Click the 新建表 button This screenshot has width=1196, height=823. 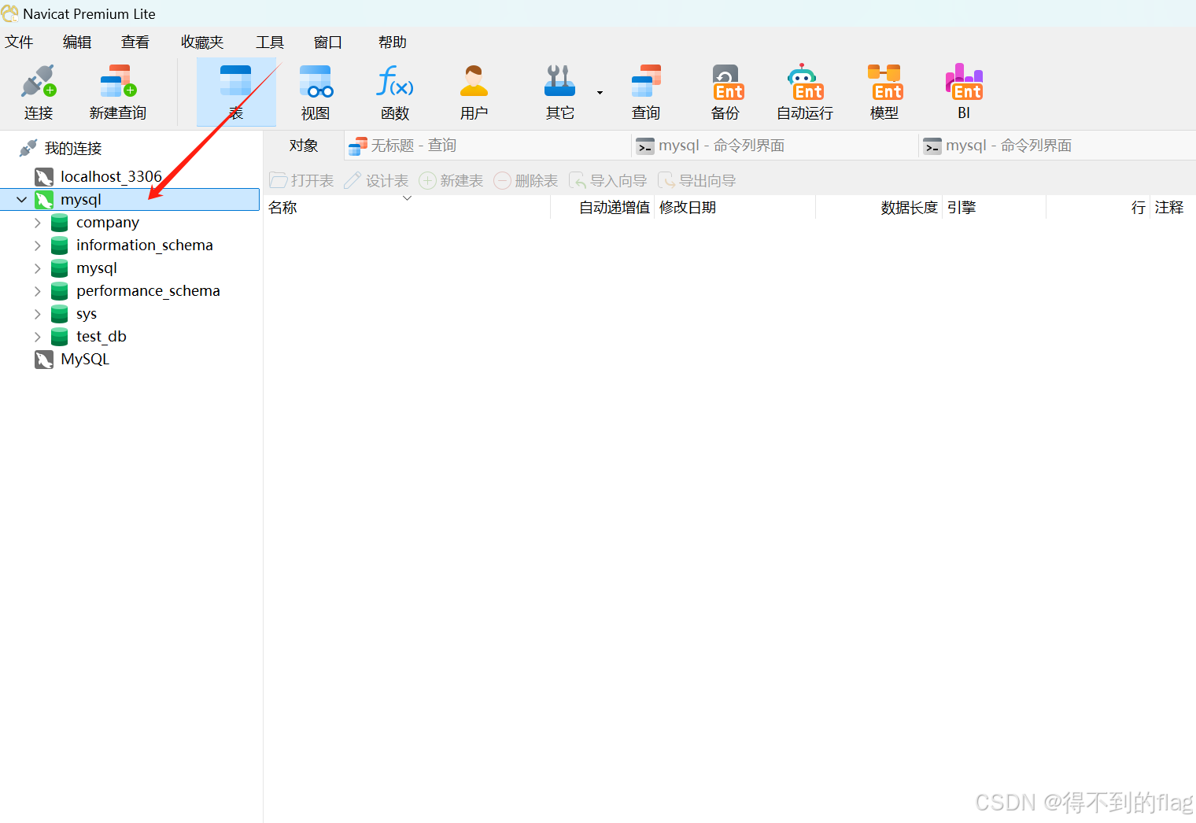coord(451,181)
